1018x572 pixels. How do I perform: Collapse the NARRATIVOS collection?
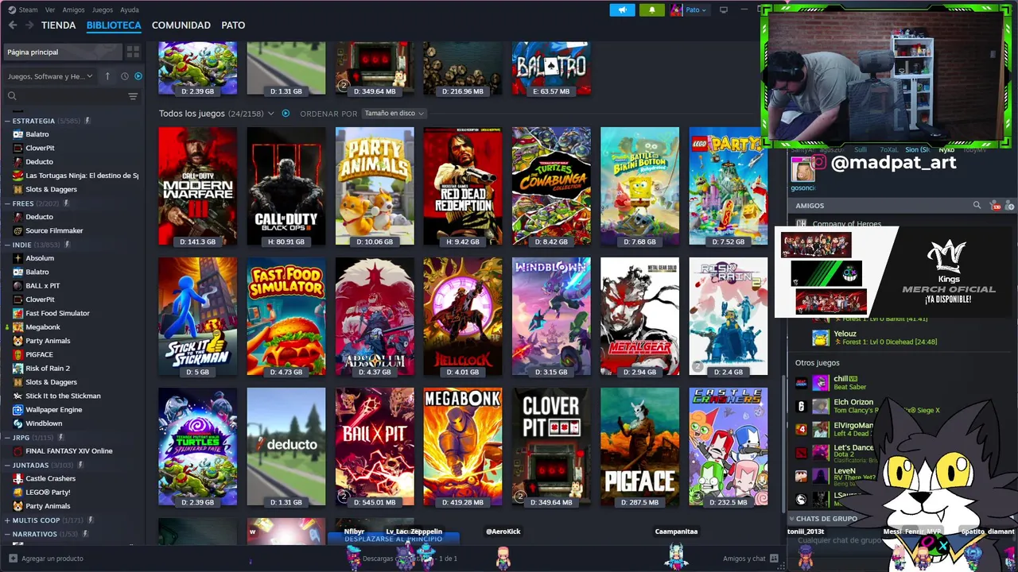pos(7,534)
